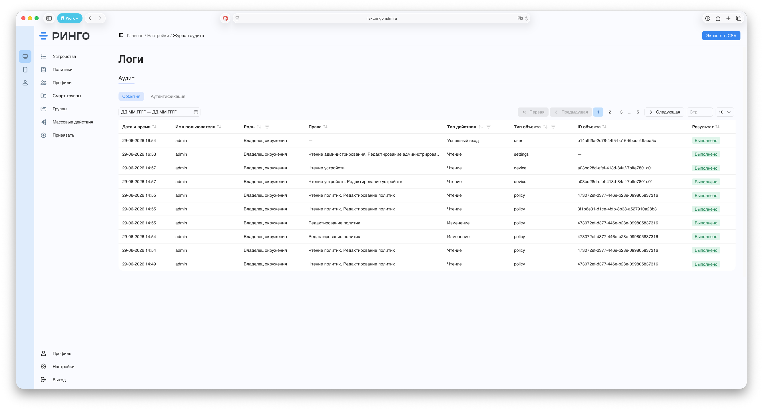Image resolution: width=763 pixels, height=410 pixels.
Task: Open the filter icon for Роль column
Action: point(267,127)
